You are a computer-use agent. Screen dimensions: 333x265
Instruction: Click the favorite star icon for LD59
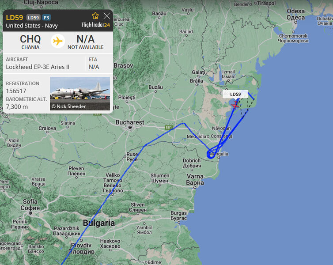point(95,16)
